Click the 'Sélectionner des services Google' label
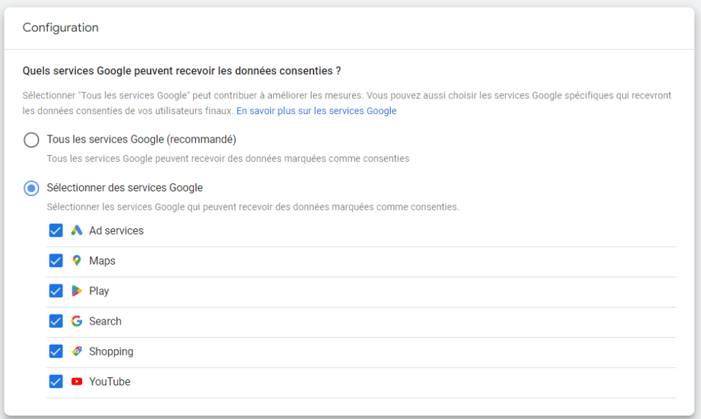The height and width of the screenshot is (419, 701). coord(125,188)
